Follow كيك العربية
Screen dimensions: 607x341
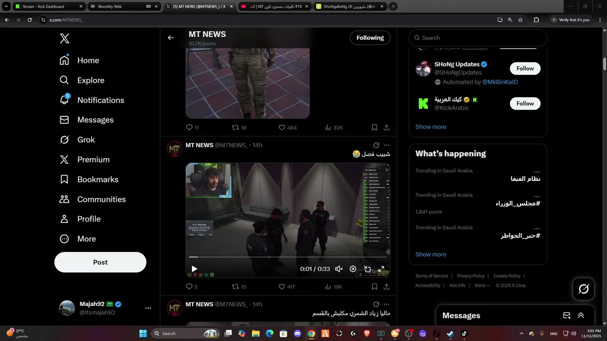pyautogui.click(x=525, y=104)
